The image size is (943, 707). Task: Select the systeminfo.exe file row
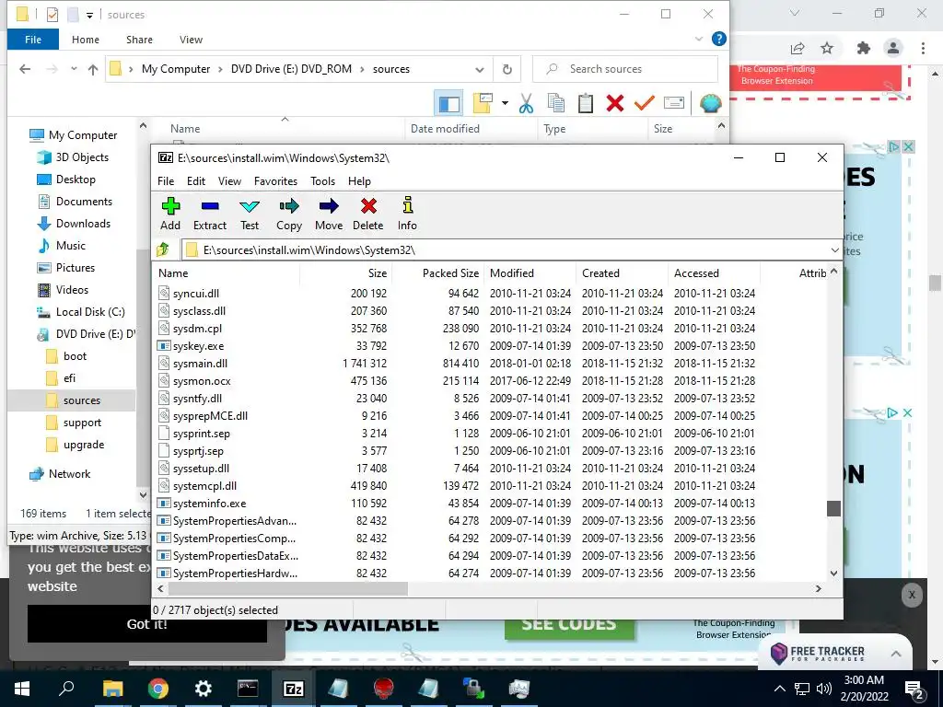coord(457,504)
